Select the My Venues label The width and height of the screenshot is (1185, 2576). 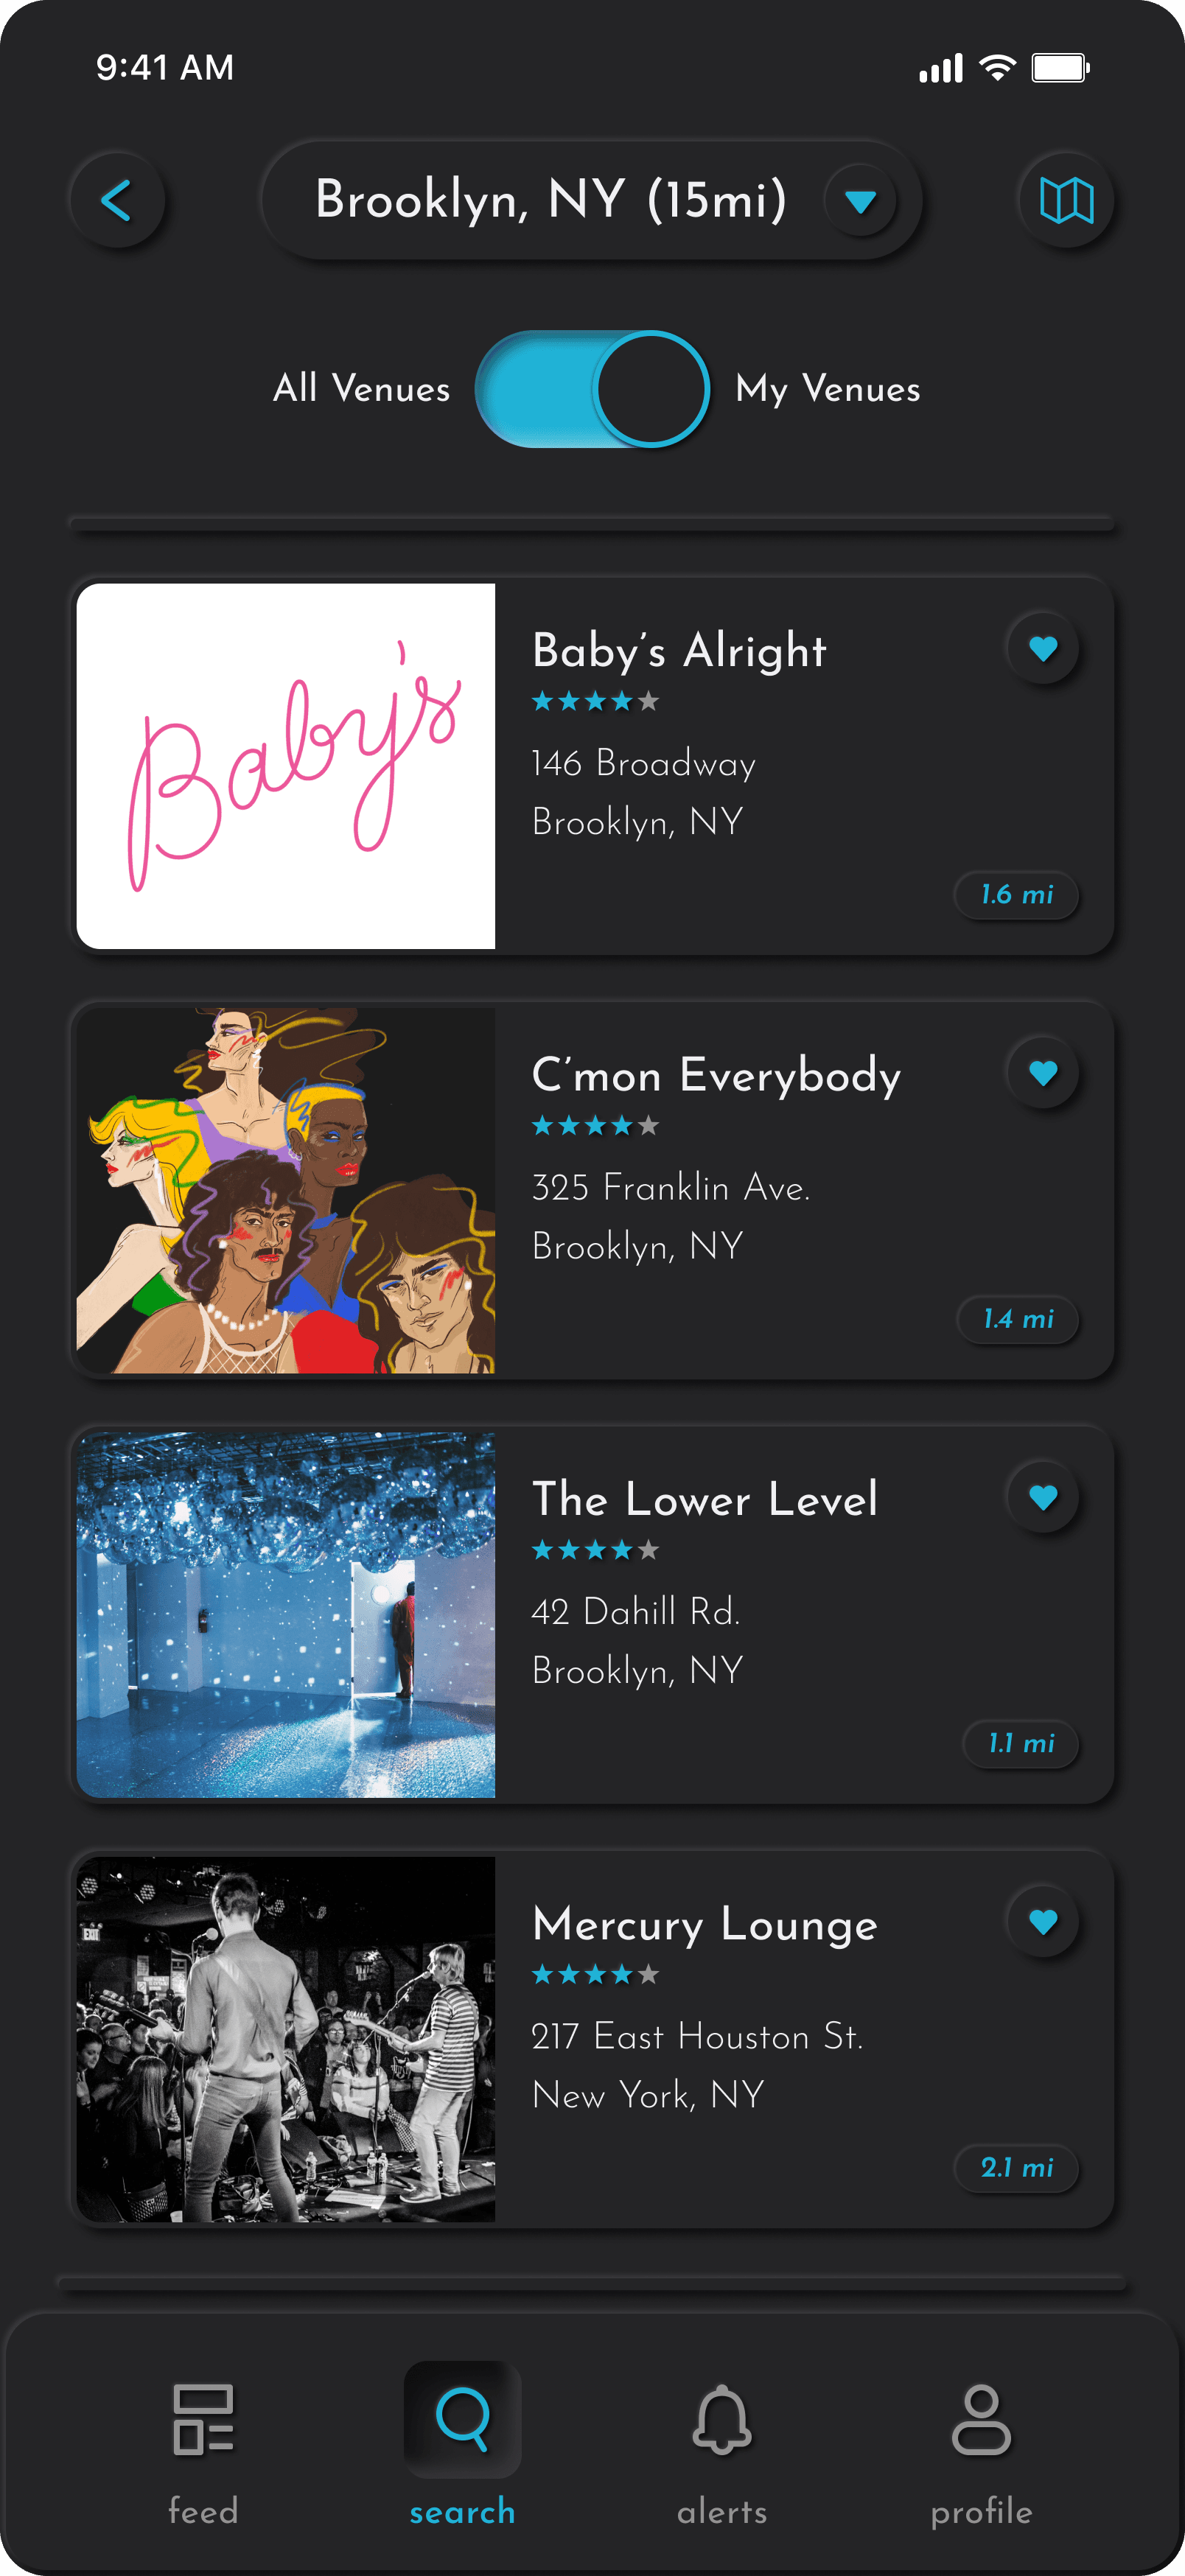click(828, 389)
